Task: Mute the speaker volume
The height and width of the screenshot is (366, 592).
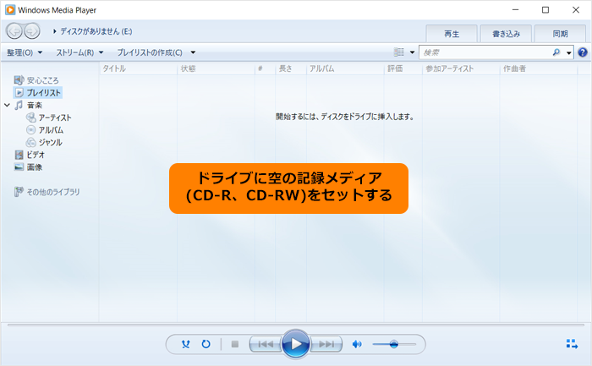Action: pyautogui.click(x=356, y=344)
